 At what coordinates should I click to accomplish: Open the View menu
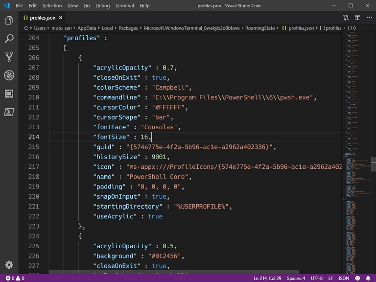(x=72, y=5)
